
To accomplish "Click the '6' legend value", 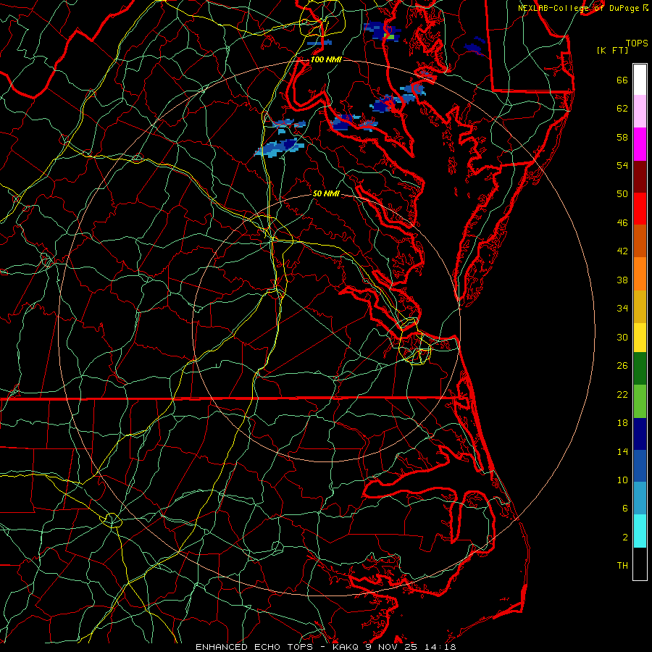I will click(625, 509).
